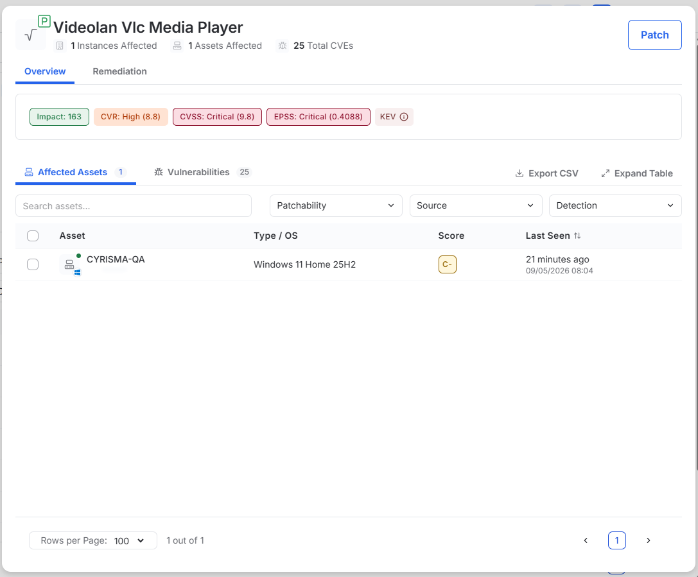Open the Source filter dropdown
This screenshot has width=698, height=577.
click(x=476, y=205)
